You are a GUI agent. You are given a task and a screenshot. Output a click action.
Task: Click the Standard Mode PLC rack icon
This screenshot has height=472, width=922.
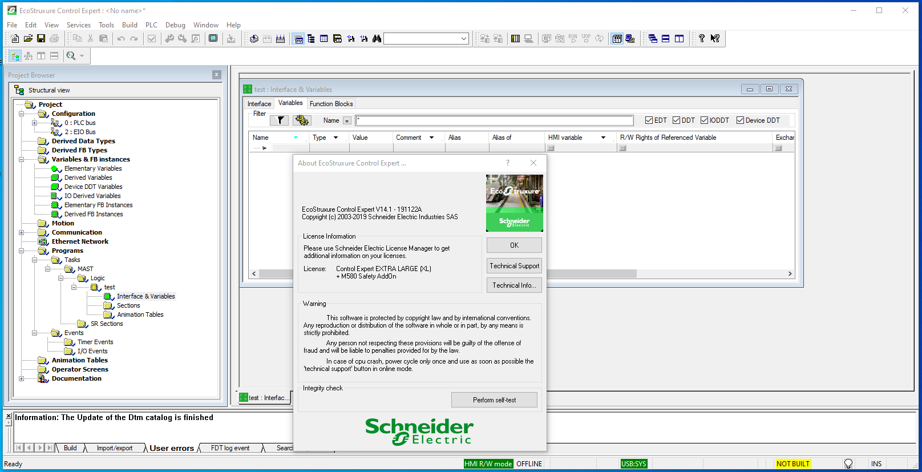(617, 38)
